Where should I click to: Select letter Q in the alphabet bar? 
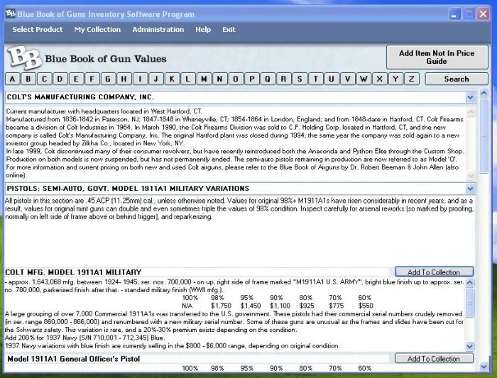(x=268, y=79)
